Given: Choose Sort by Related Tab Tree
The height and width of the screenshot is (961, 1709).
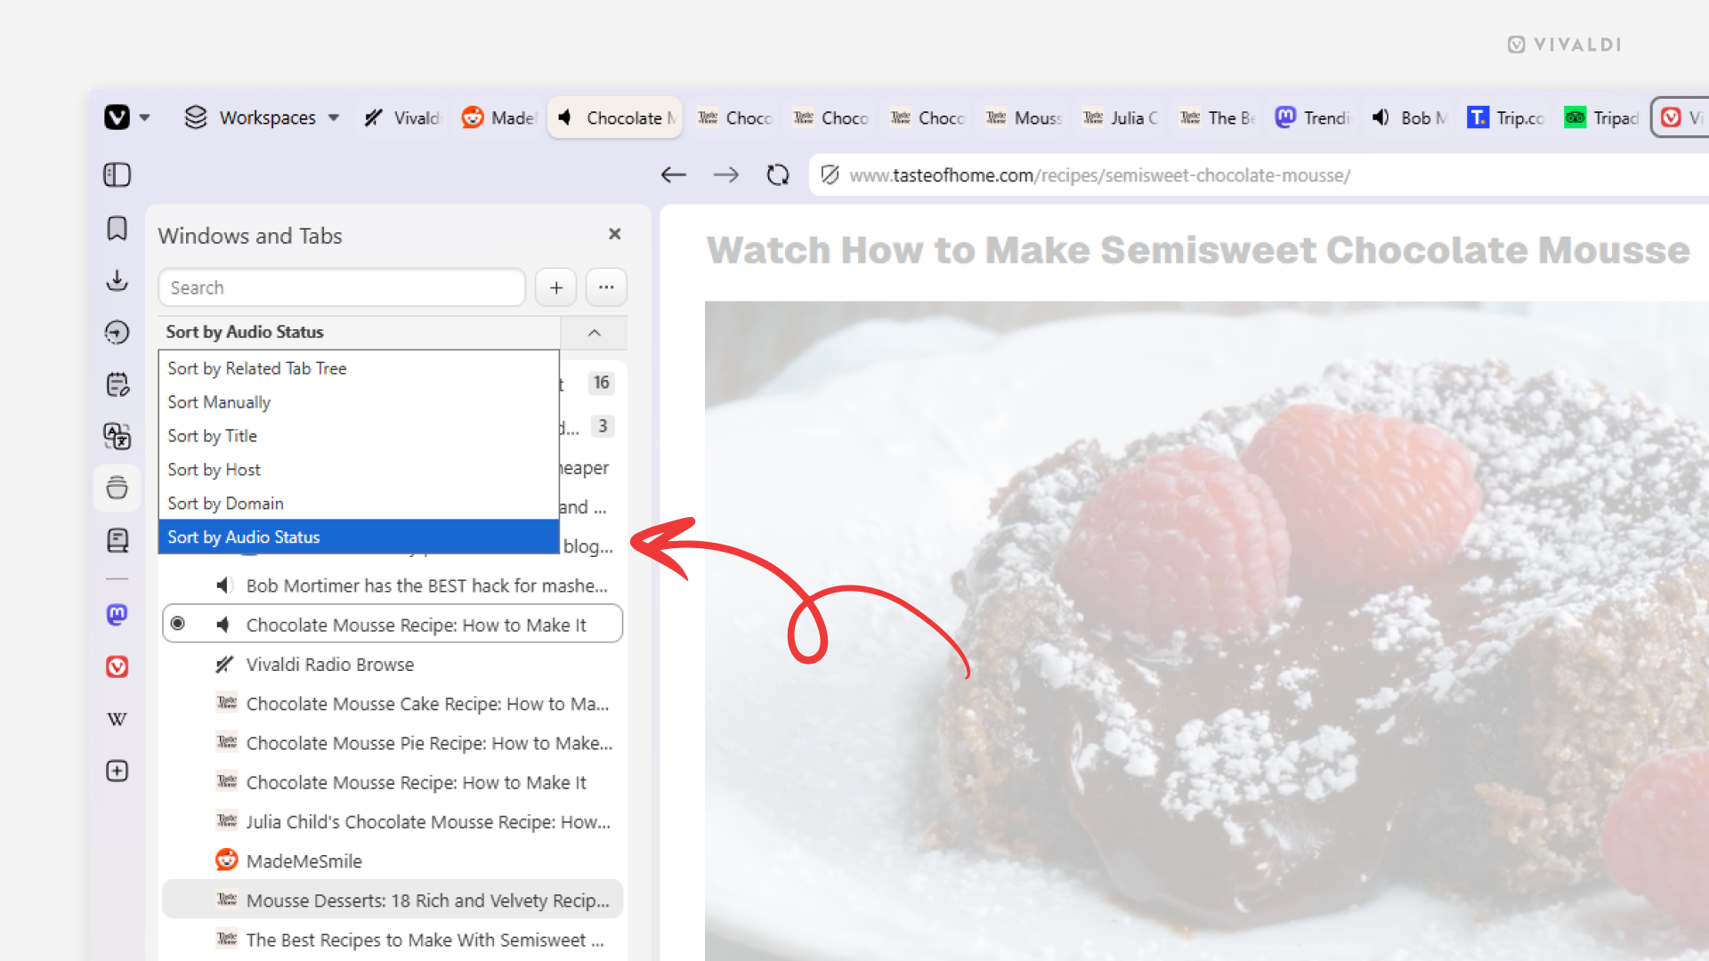Looking at the screenshot, I should tap(359, 368).
